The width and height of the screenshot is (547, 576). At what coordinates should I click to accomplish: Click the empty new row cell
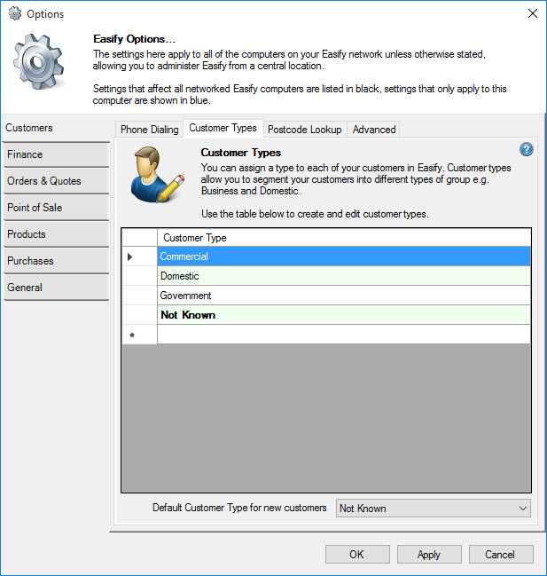[x=343, y=335]
